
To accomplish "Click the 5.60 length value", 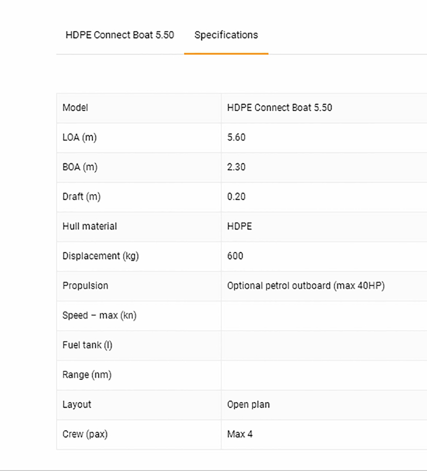I will [236, 137].
